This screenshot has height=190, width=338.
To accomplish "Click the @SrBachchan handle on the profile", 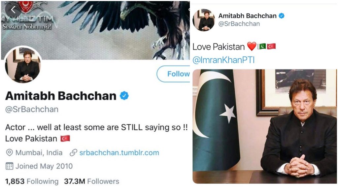I will click(32, 110).
